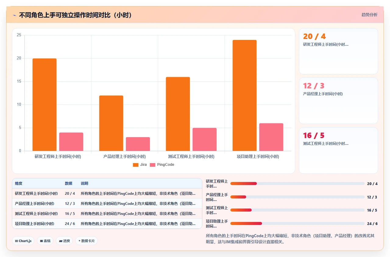
Task: Click the Jira bar for 测试工程师上手时间
Action: pos(178,114)
